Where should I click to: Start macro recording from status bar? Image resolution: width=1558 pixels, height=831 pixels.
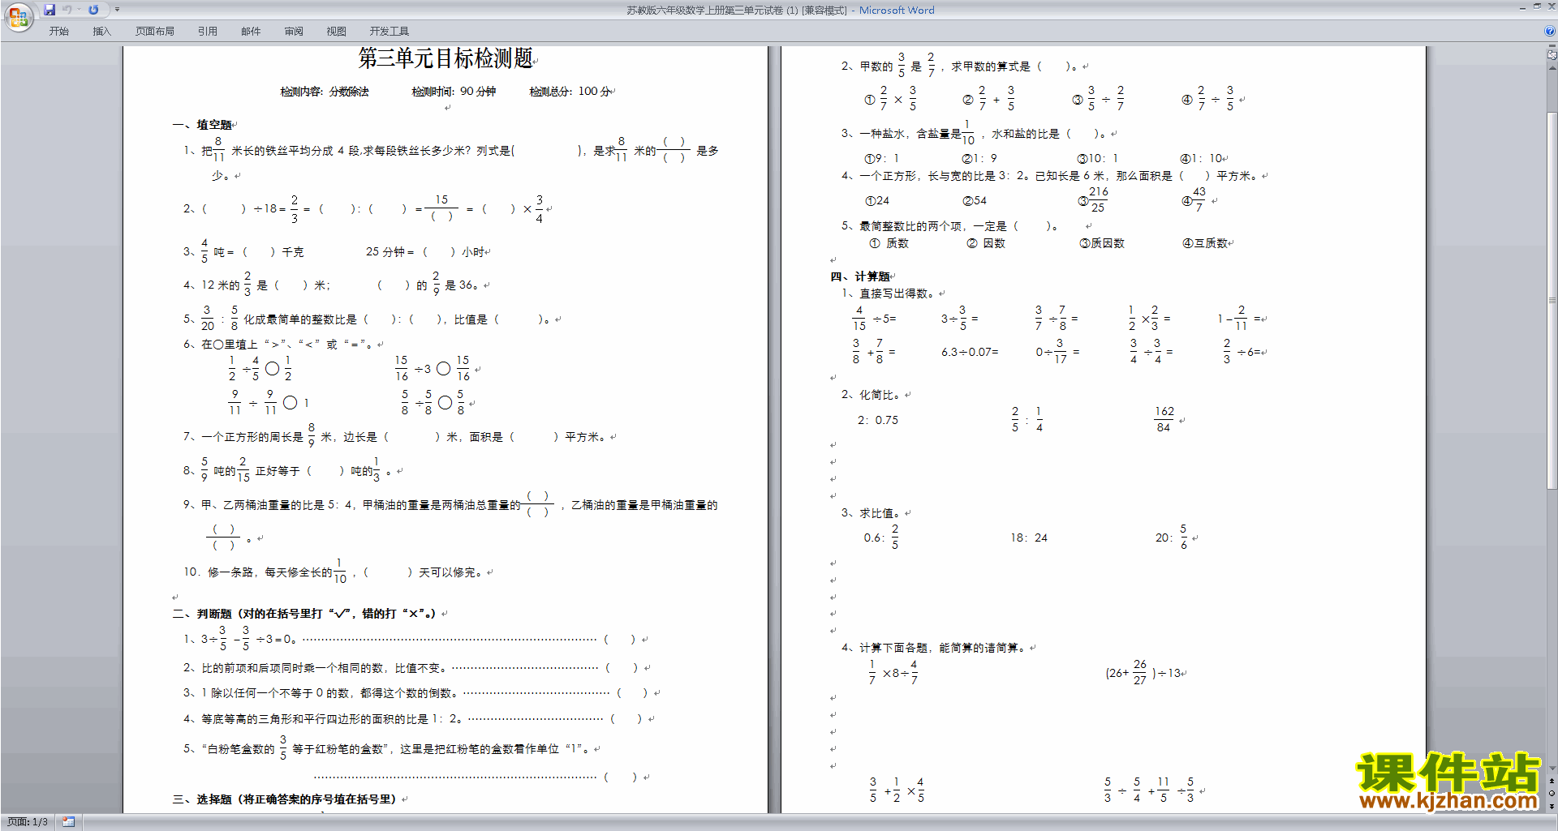[68, 822]
